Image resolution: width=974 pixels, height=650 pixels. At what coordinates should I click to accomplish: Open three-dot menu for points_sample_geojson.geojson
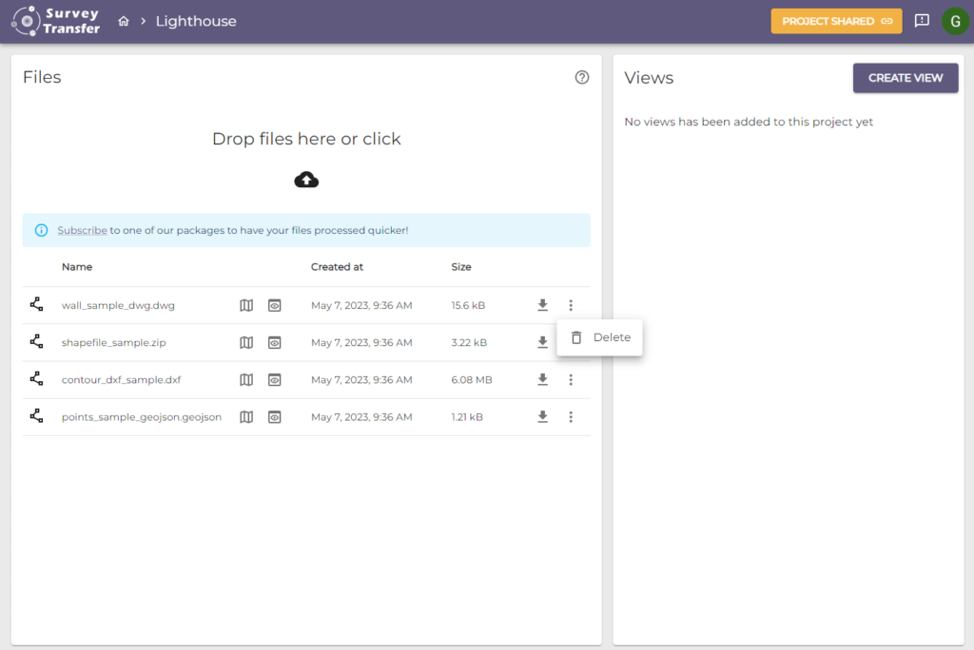pos(571,416)
